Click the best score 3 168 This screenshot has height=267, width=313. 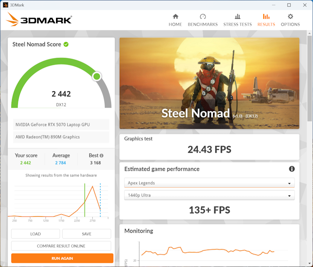point(96,163)
